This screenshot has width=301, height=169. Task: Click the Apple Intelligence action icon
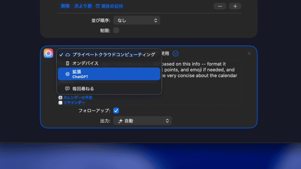pyautogui.click(x=49, y=53)
